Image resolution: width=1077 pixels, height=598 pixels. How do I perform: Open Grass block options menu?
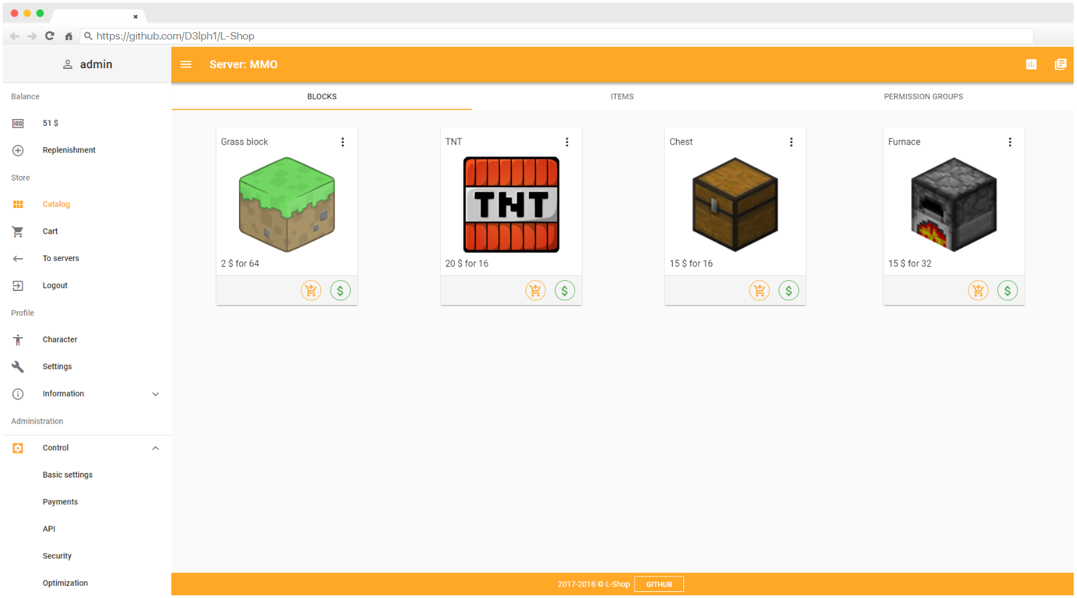[x=343, y=142]
